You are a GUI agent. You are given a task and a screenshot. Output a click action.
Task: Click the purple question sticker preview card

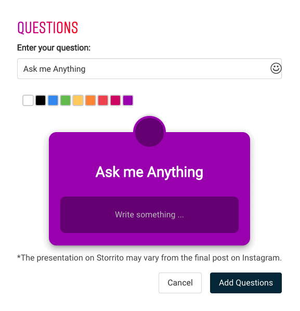[149, 188]
